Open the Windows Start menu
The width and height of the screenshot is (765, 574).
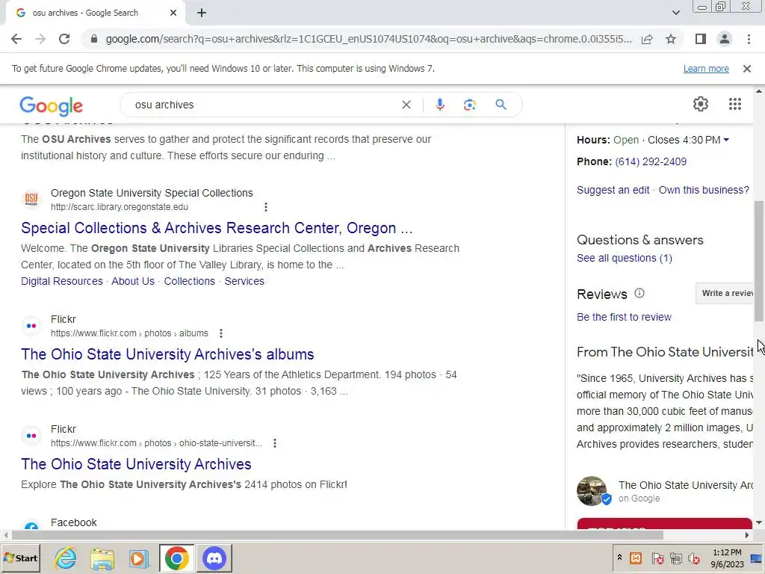[x=20, y=558]
